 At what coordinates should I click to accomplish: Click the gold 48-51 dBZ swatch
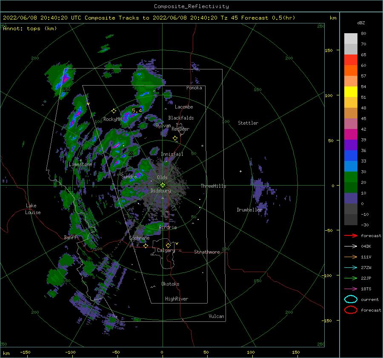(351, 103)
